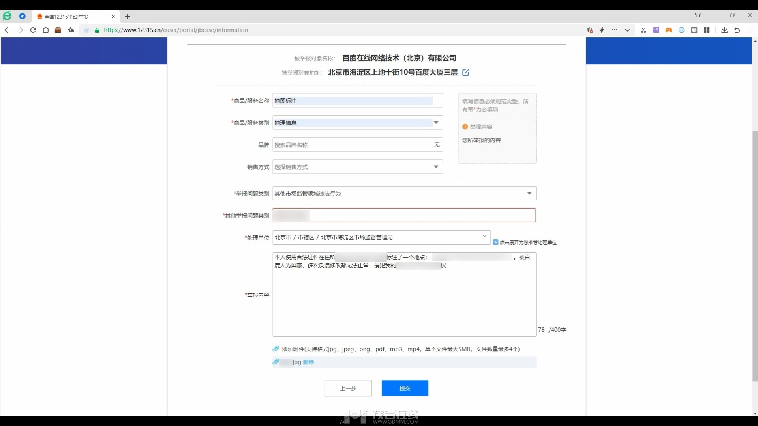Open the 处理单位 cascading dropdown
The image size is (758, 426).
[382, 237]
